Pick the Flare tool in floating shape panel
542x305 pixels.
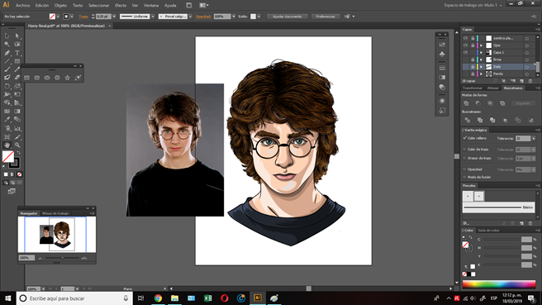click(x=78, y=78)
